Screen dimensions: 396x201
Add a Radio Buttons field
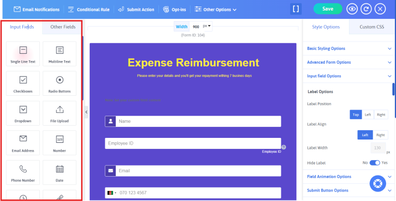59,84
